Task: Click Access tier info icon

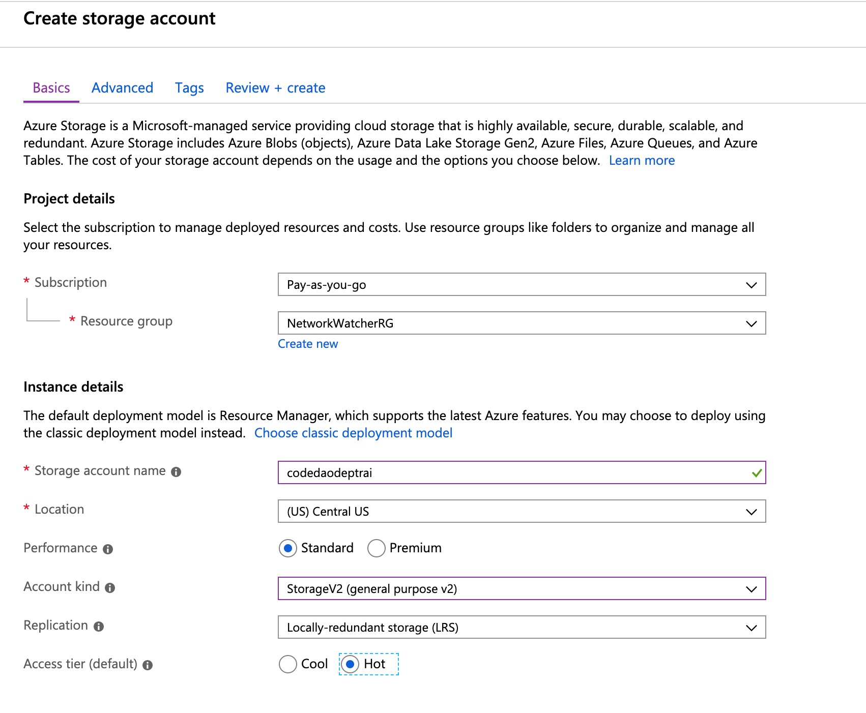Action: click(x=148, y=665)
